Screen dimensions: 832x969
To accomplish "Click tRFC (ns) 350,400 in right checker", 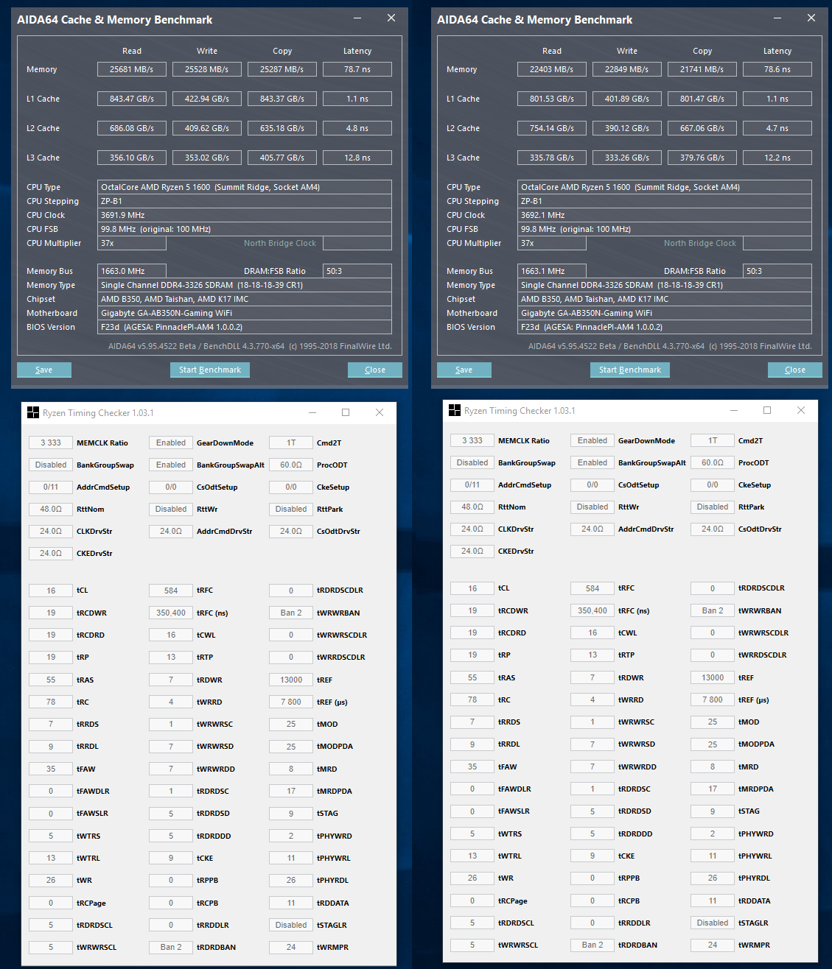I will coord(592,610).
